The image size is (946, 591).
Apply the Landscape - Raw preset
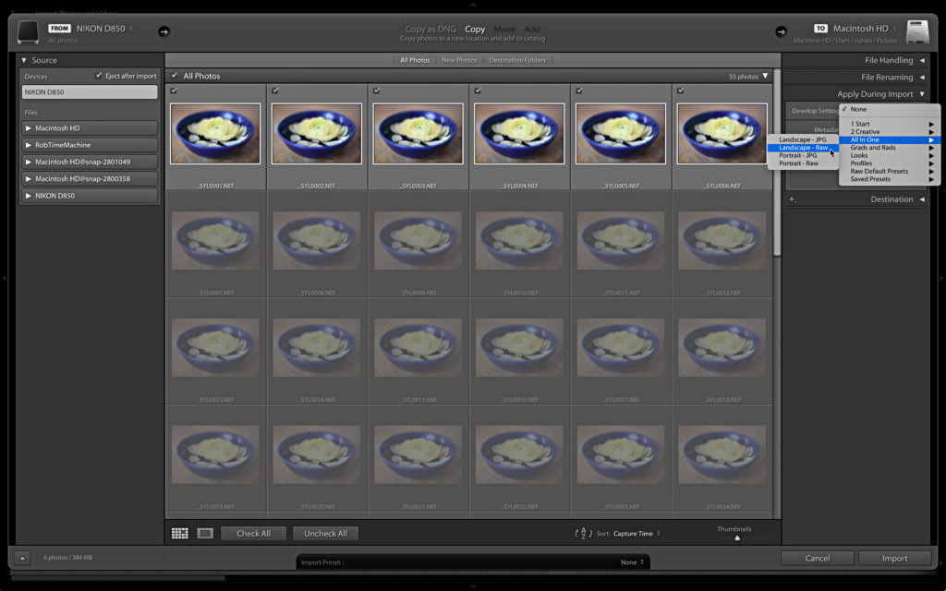point(803,147)
